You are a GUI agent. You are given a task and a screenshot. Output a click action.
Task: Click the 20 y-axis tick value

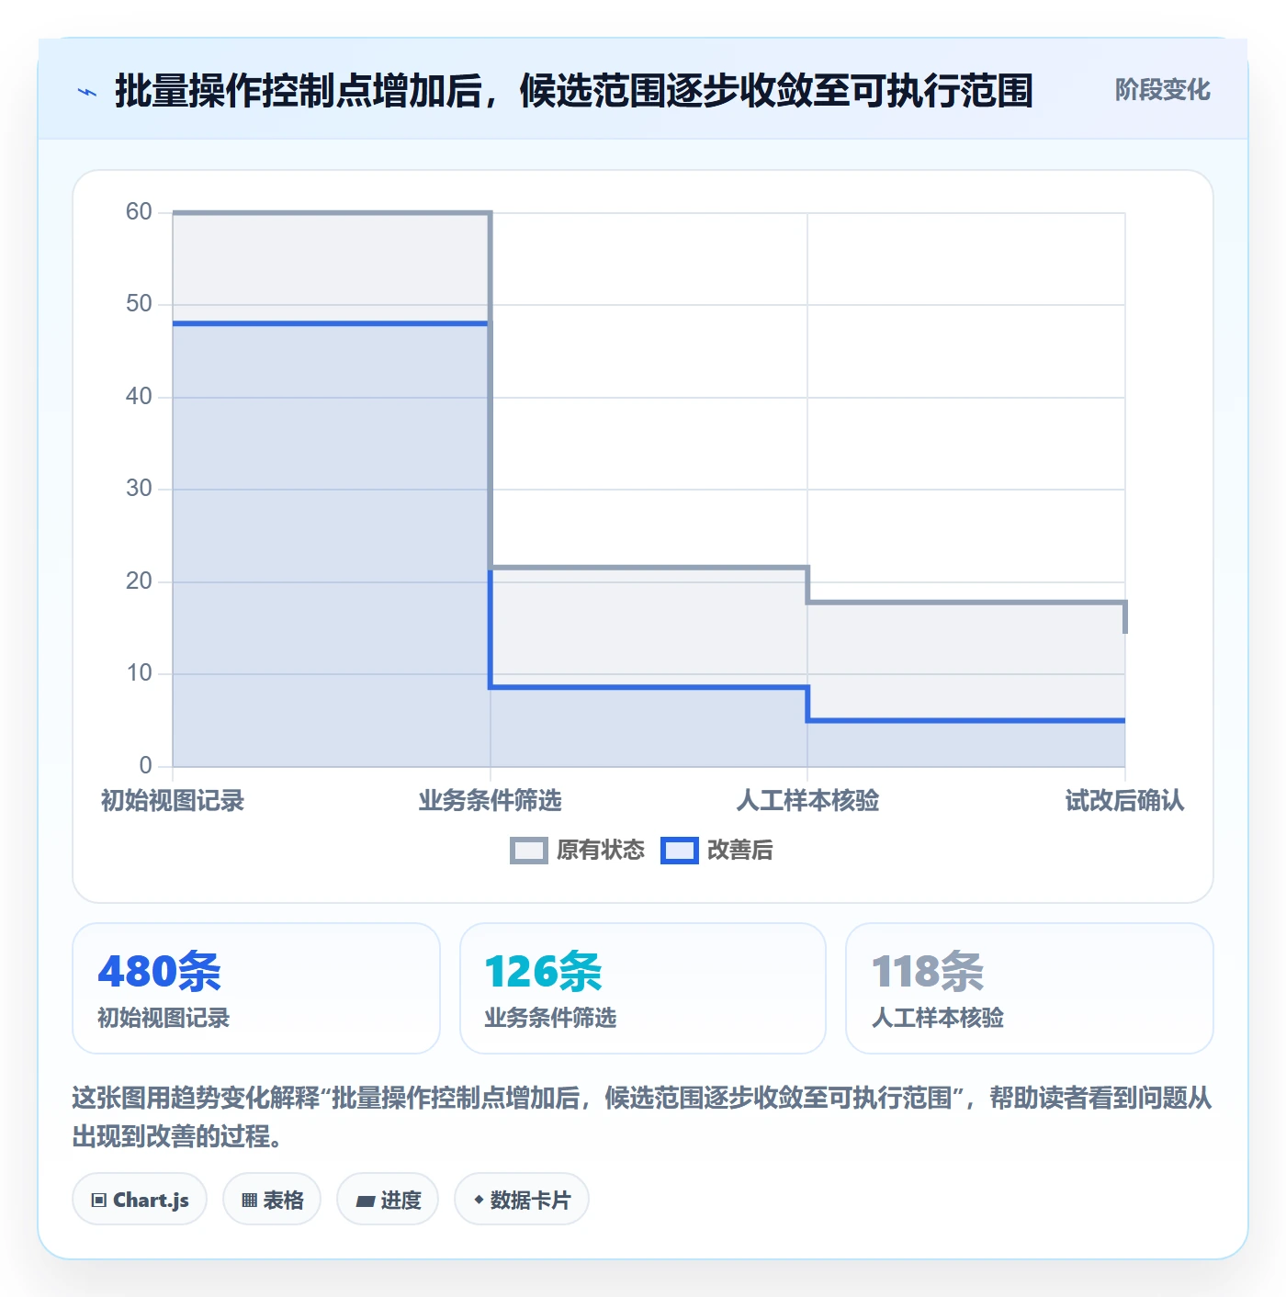pyautogui.click(x=139, y=581)
